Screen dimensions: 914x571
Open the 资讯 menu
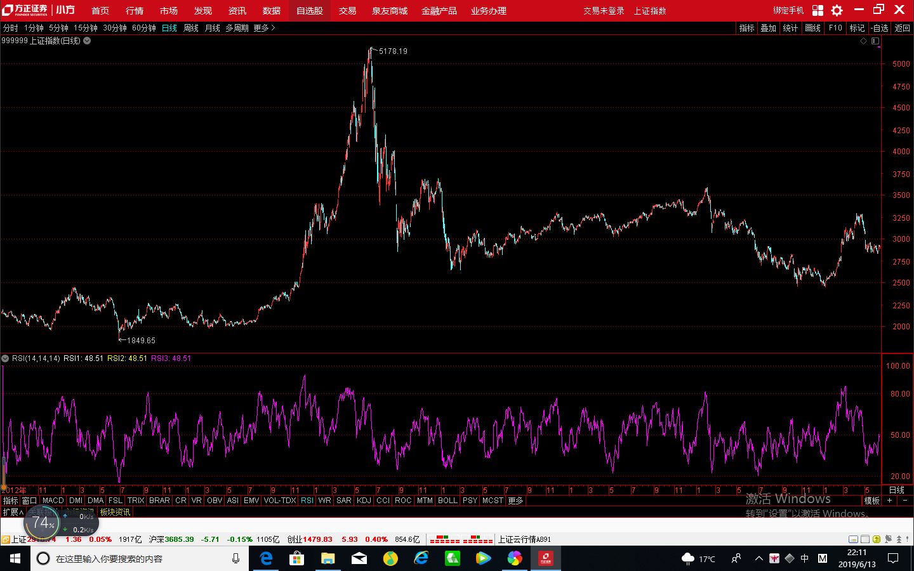[x=237, y=11]
